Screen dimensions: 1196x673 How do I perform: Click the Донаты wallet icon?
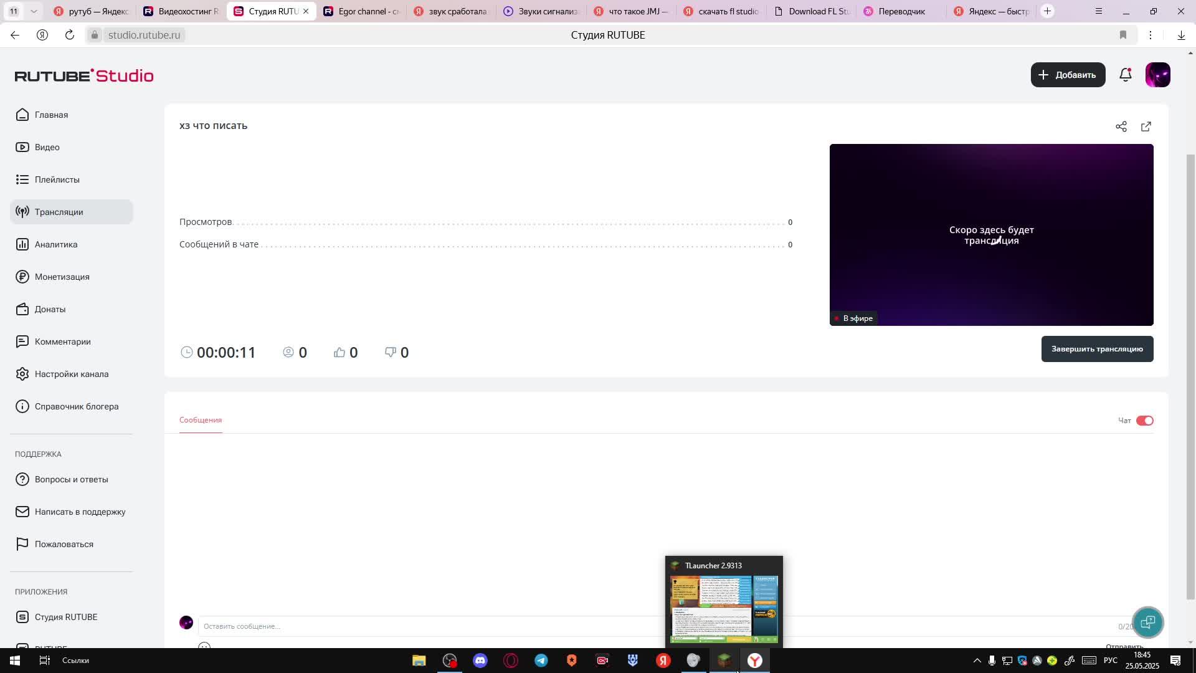[22, 309]
